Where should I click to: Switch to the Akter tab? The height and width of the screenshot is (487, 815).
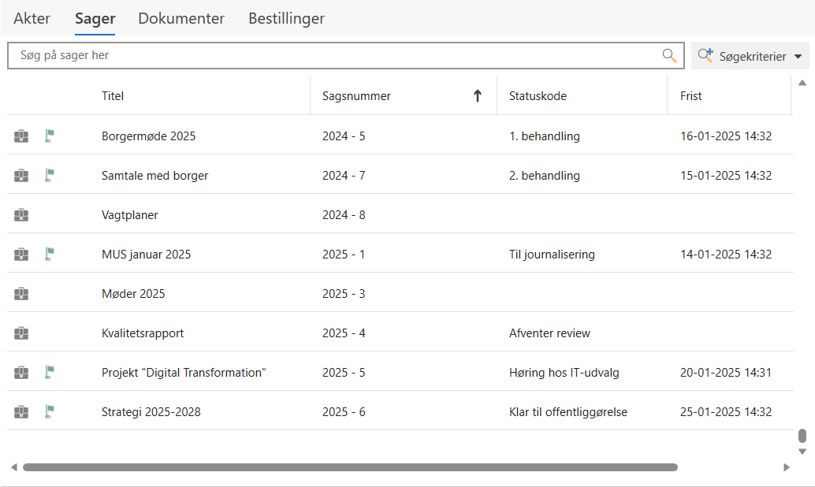tap(32, 19)
